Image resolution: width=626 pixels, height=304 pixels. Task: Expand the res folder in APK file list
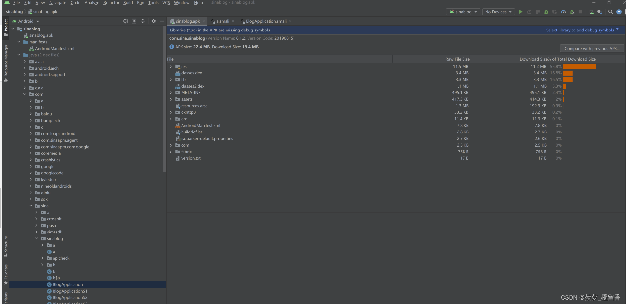pos(171,67)
